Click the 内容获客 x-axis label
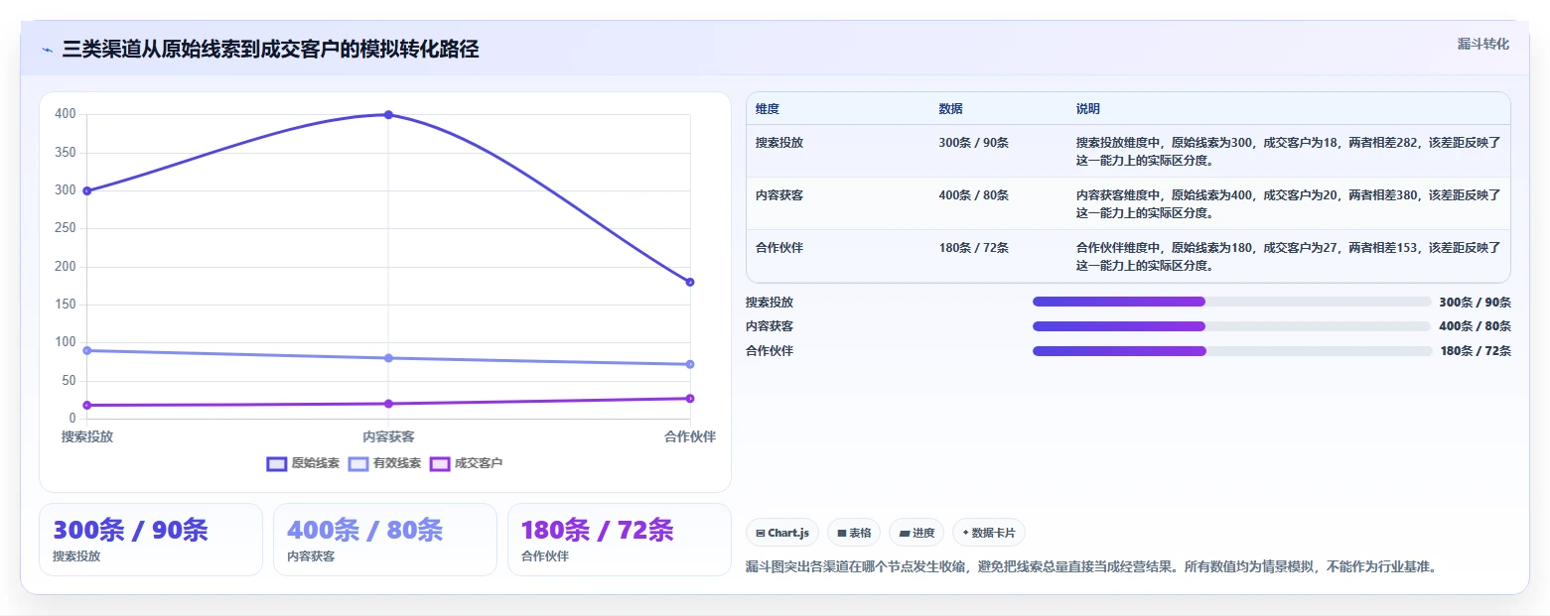Image resolution: width=1550 pixels, height=616 pixels. coord(388,436)
